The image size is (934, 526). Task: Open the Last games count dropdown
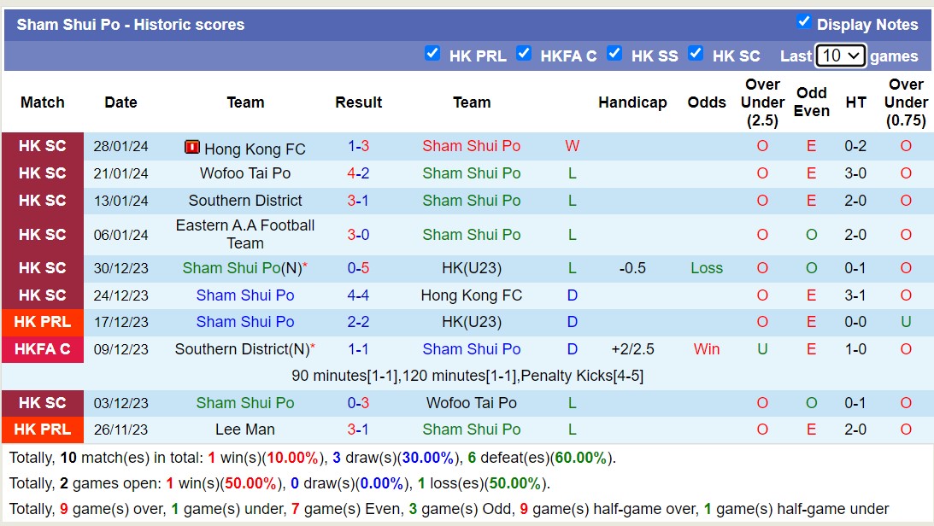click(840, 56)
